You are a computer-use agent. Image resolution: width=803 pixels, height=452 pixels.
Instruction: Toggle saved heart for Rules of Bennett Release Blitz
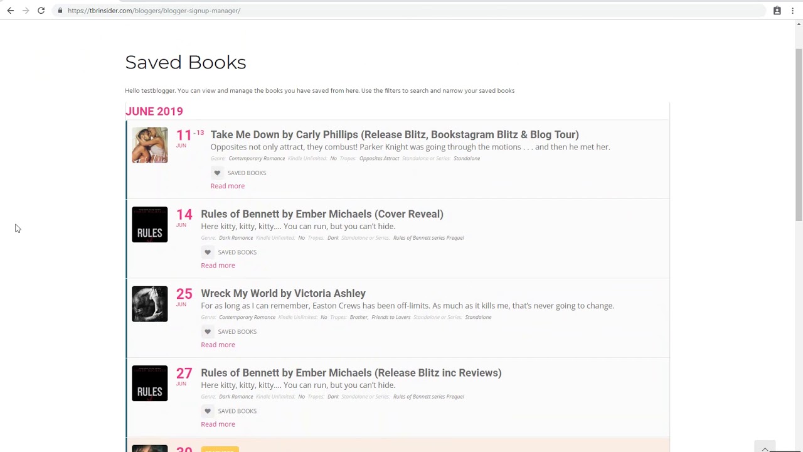(x=208, y=411)
